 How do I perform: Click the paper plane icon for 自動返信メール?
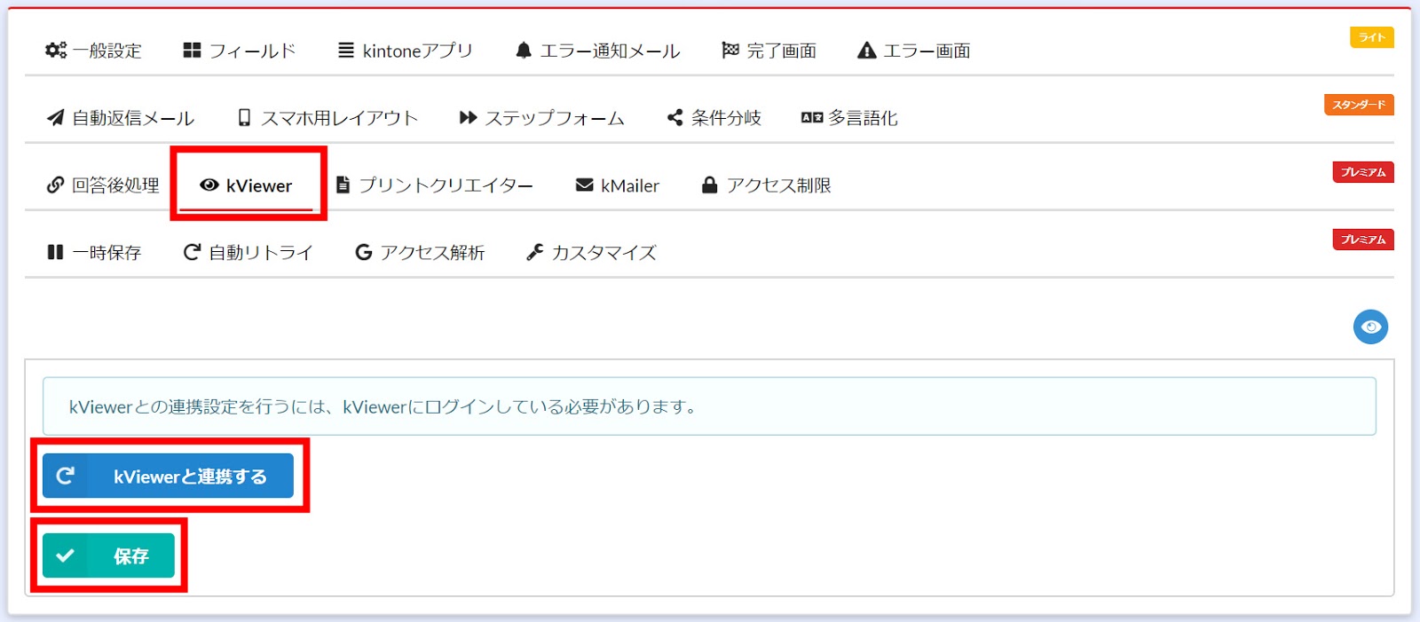click(x=56, y=118)
